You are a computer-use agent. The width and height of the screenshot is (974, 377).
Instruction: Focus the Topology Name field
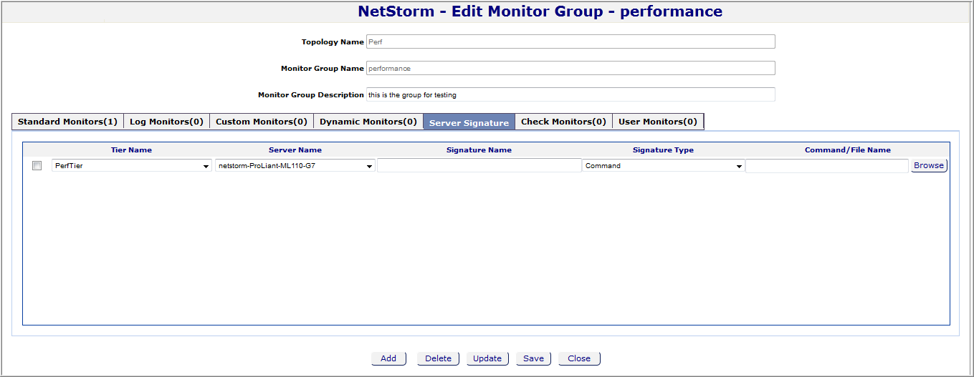570,41
